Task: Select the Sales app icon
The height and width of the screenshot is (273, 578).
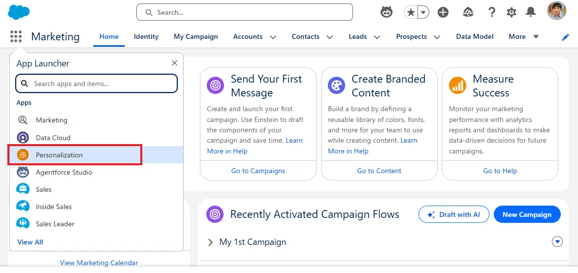Action: coord(23,189)
